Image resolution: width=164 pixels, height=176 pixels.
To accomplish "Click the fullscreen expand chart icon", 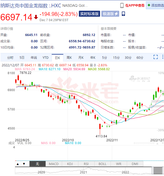I will [156, 57].
